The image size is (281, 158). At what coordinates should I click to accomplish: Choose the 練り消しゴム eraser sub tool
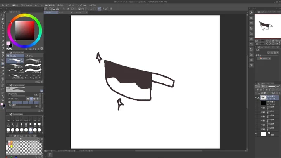click(15, 66)
